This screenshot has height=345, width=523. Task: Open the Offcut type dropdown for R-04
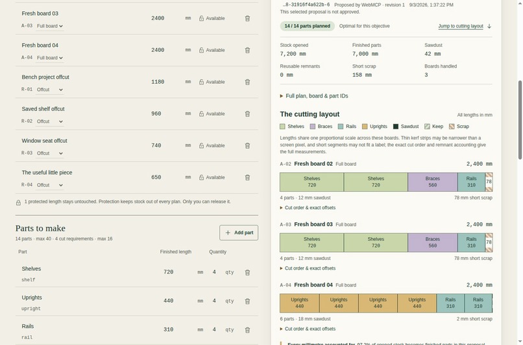(50, 185)
